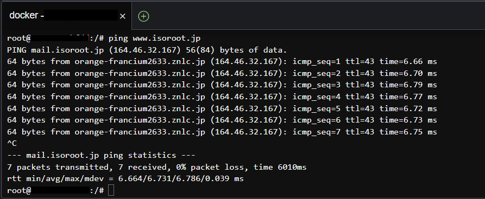Click the icmp_seq=6 reply line

222,120
